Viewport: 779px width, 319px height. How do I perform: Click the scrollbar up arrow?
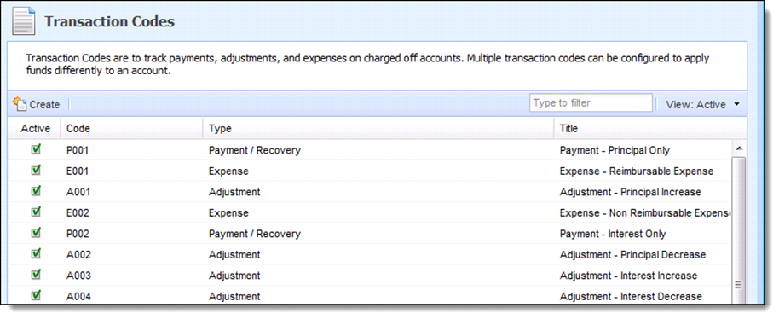739,148
